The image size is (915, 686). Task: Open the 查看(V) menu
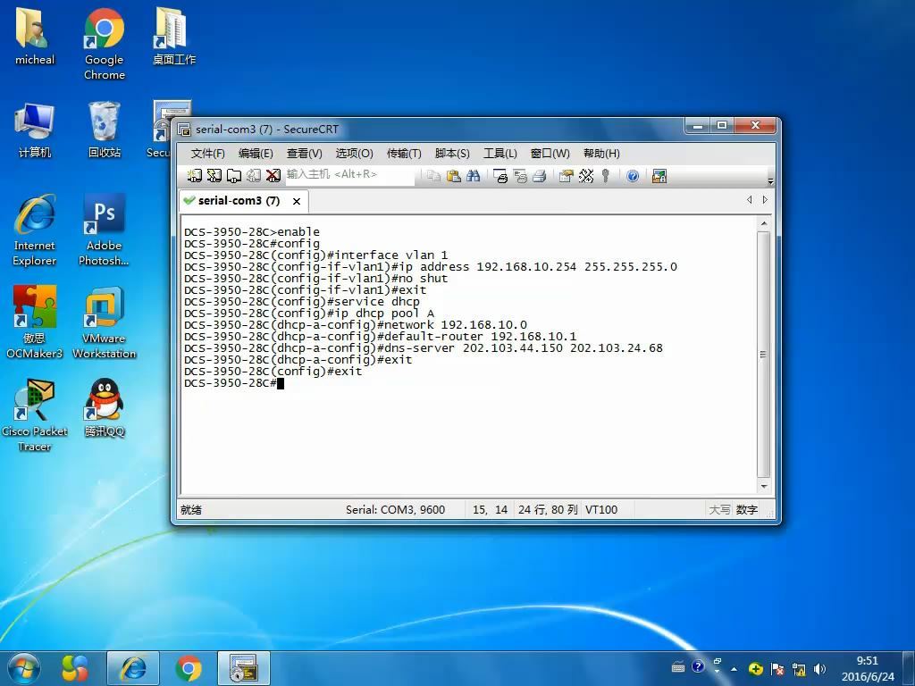(304, 154)
